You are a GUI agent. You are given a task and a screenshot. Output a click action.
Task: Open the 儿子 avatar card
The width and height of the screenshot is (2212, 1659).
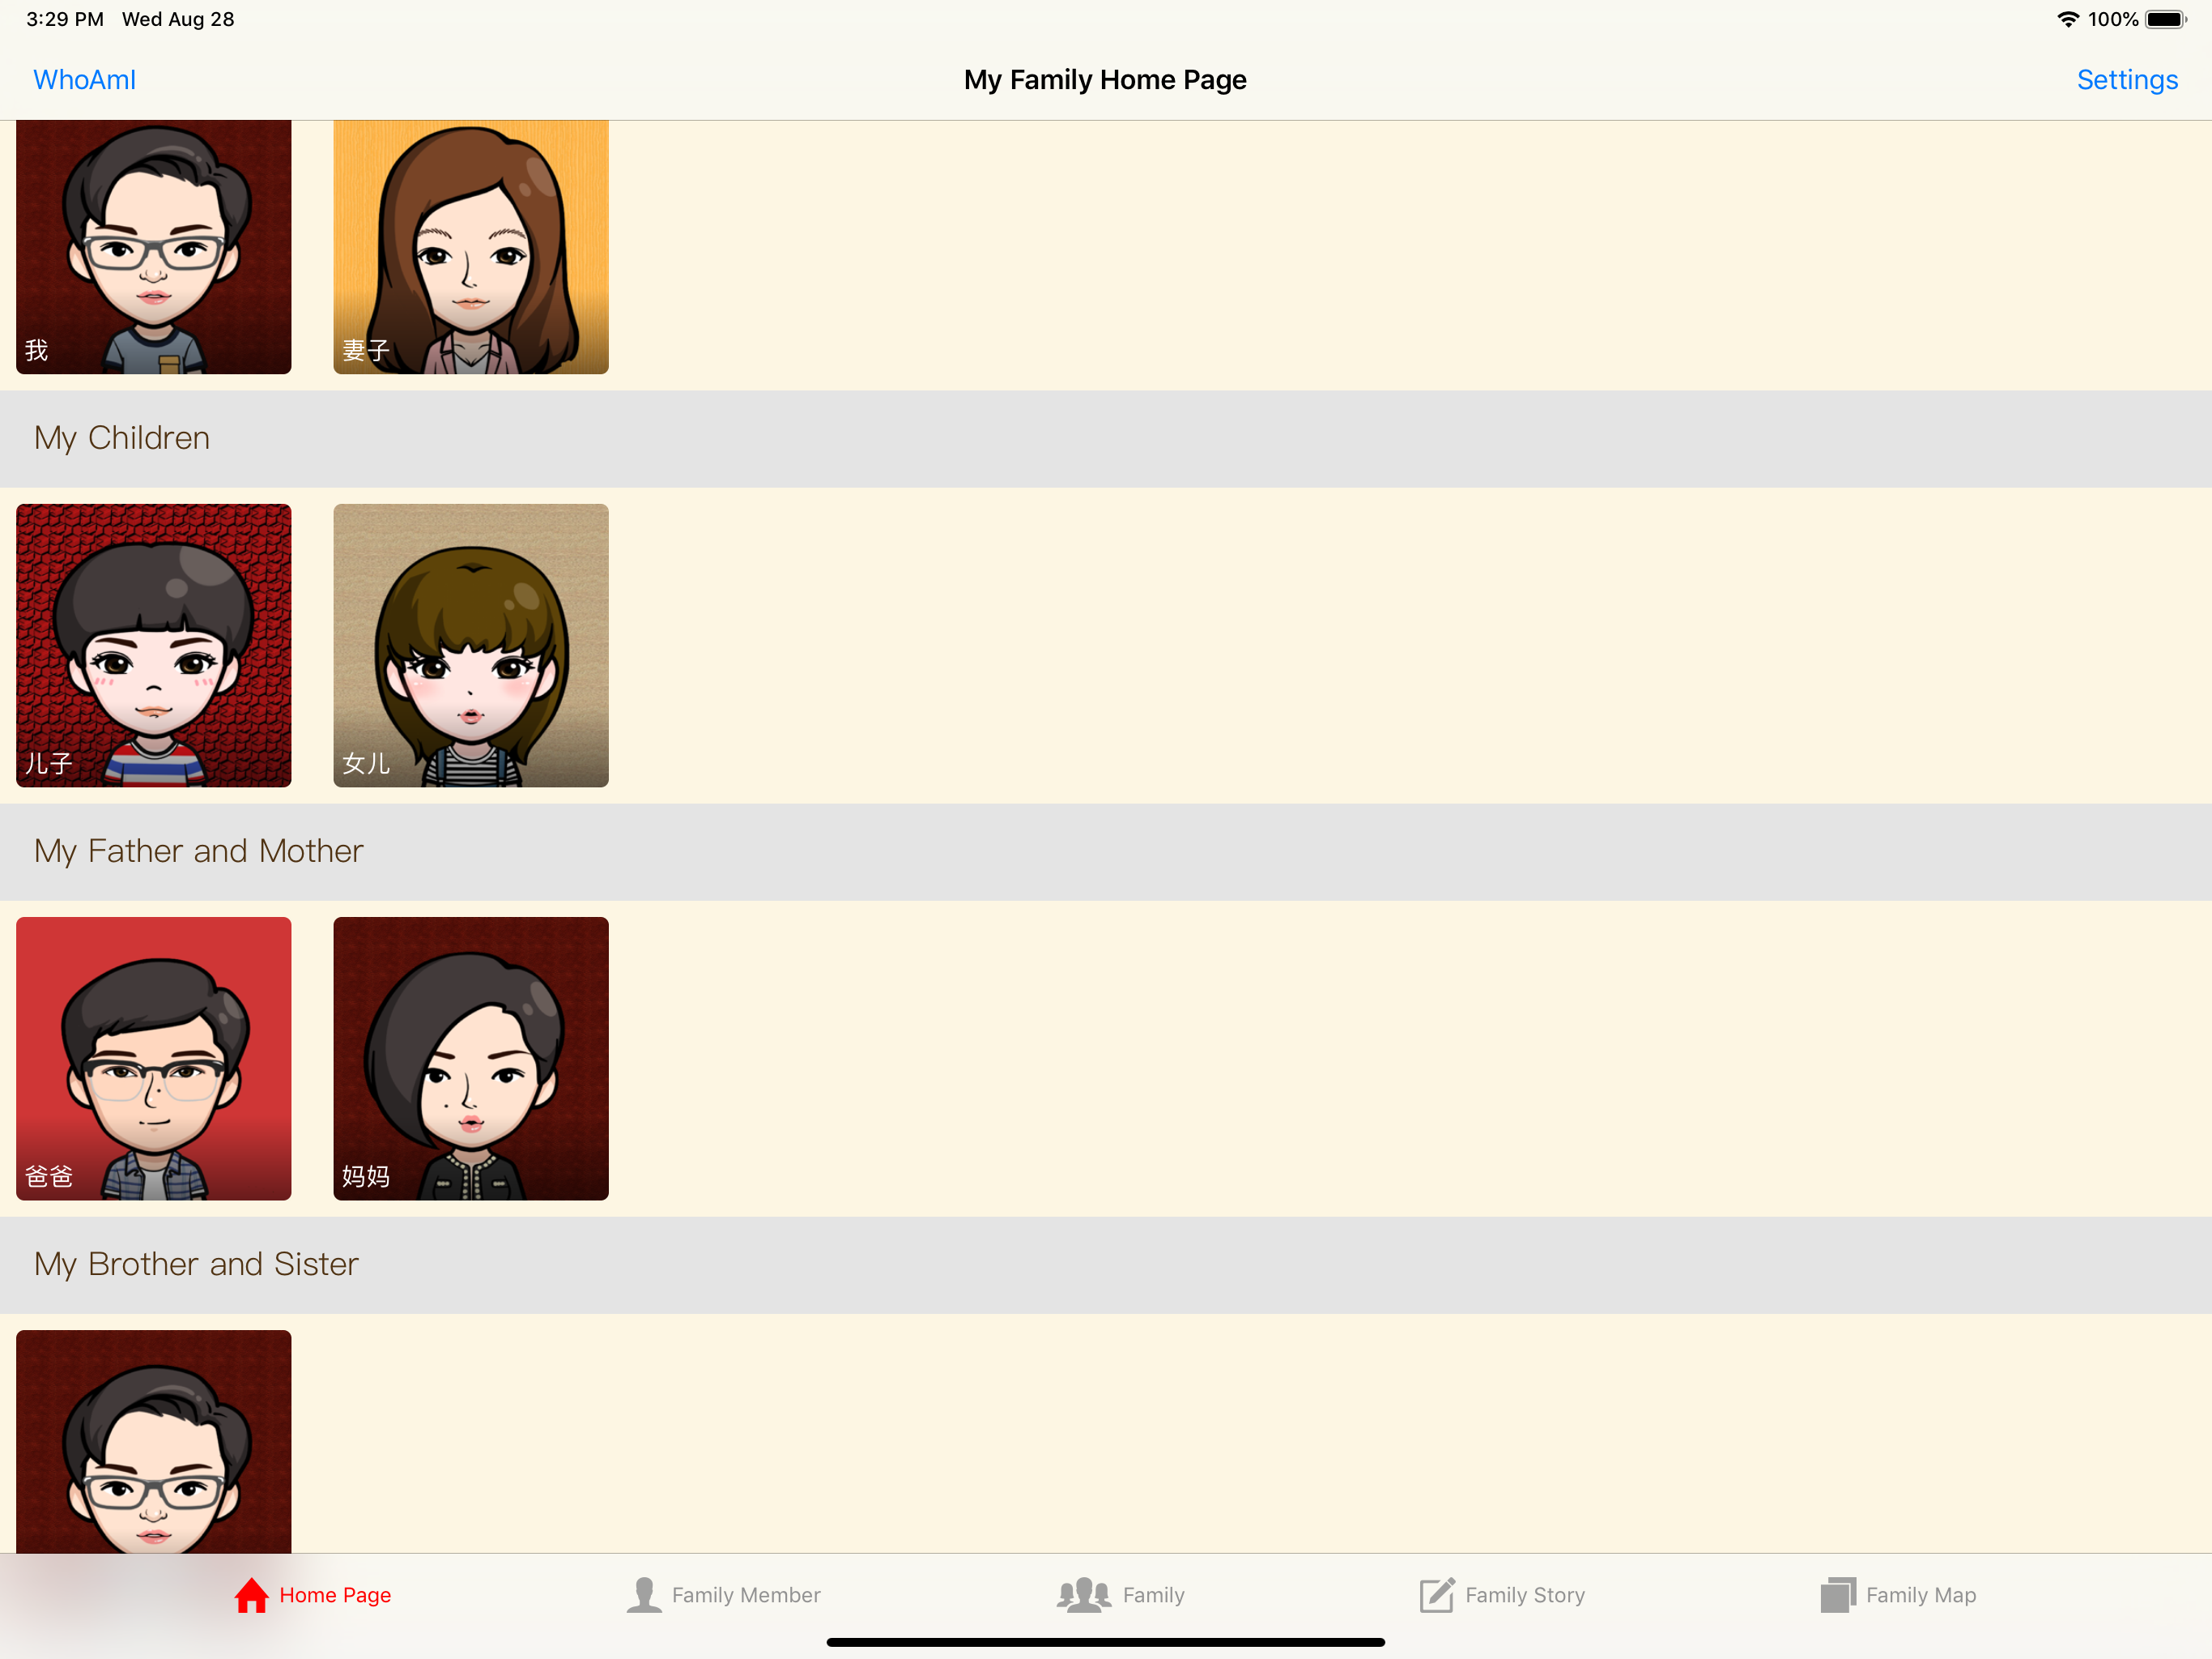[x=154, y=646]
